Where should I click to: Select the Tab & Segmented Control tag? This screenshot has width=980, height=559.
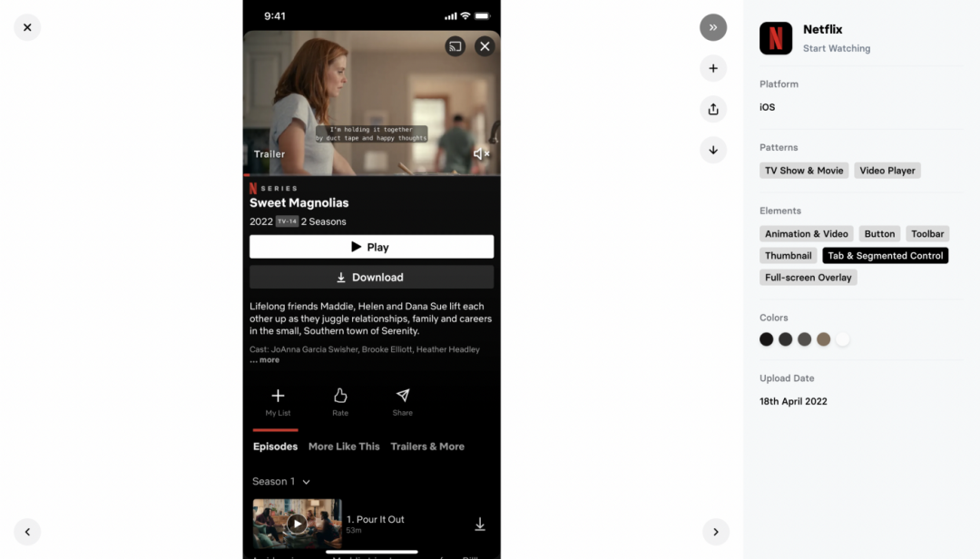click(x=885, y=256)
